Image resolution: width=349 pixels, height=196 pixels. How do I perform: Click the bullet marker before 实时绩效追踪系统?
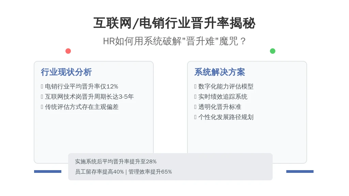195,97
